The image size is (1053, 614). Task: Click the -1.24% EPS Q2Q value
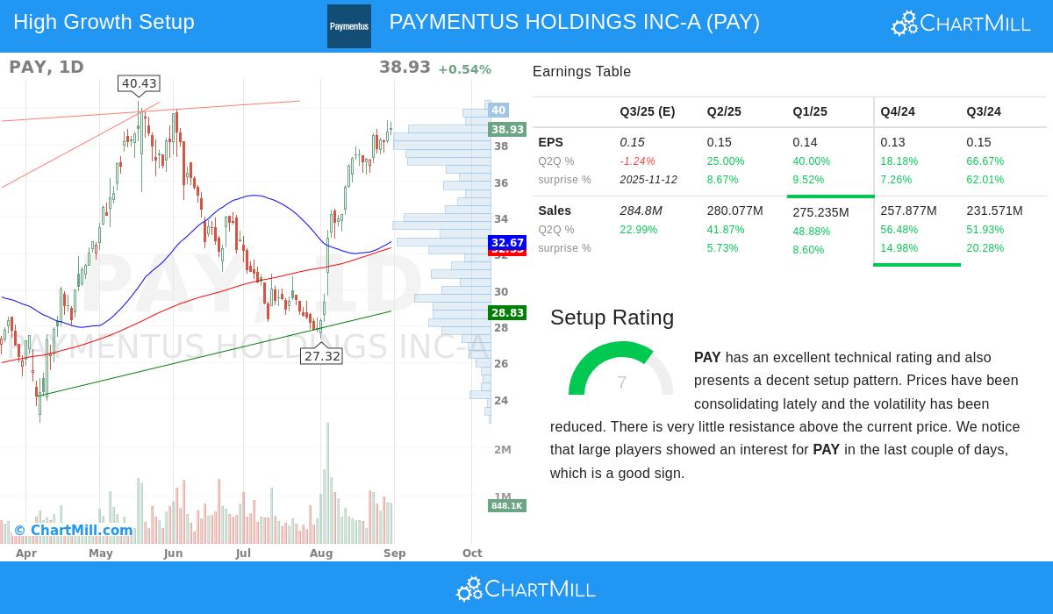click(637, 161)
